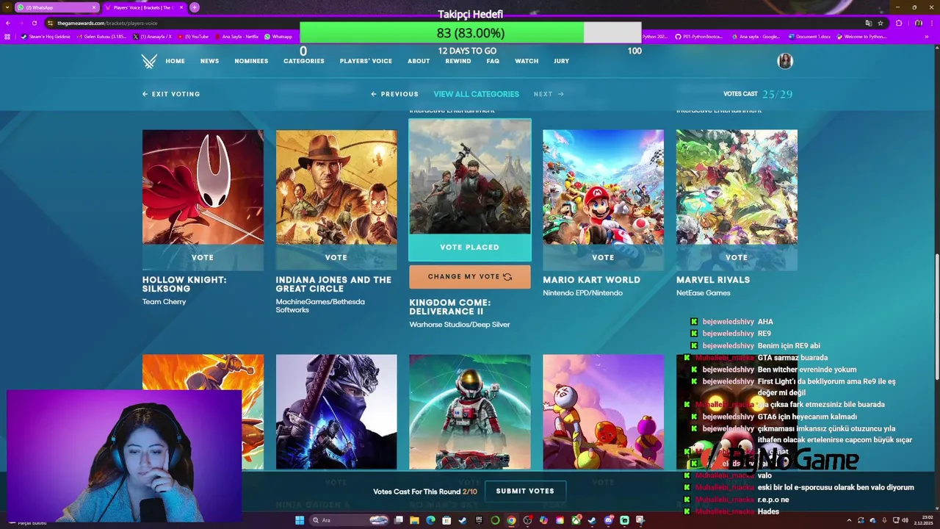
Task: Open the Jury menu item
Action: pos(562,61)
